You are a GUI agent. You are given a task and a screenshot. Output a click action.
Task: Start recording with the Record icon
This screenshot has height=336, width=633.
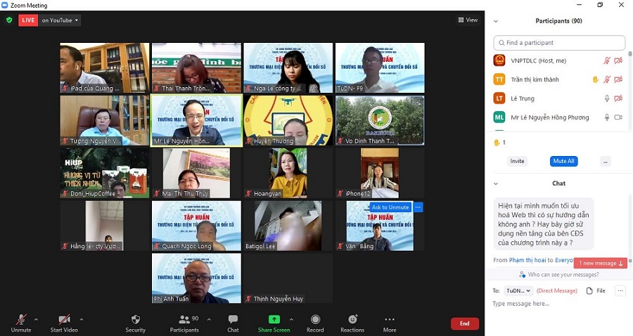[315, 320]
